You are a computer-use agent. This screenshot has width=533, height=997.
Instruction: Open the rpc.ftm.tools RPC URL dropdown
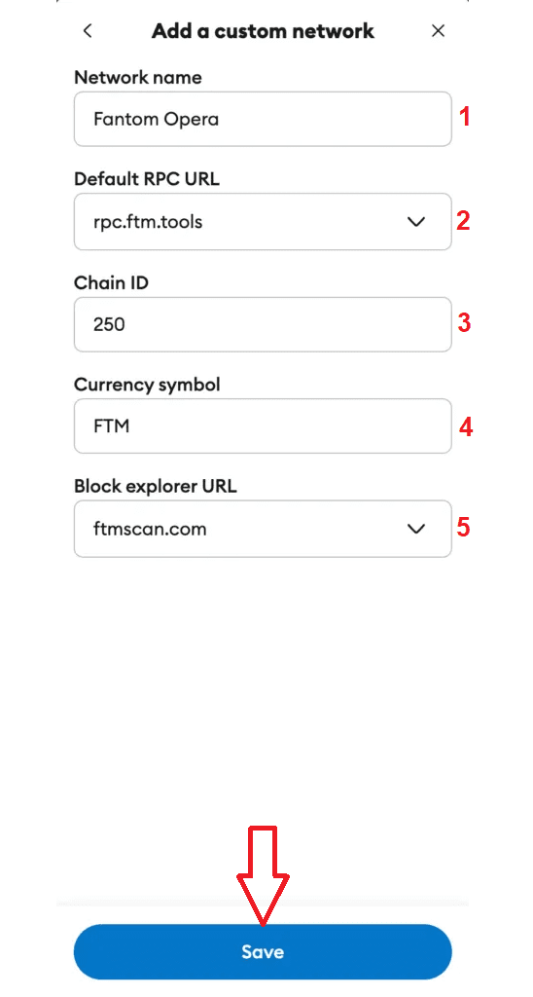click(x=263, y=221)
